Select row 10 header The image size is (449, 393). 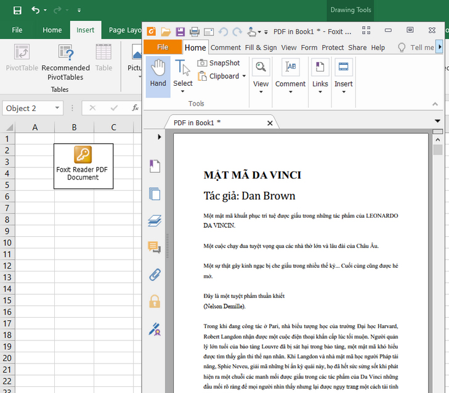coord(7,242)
